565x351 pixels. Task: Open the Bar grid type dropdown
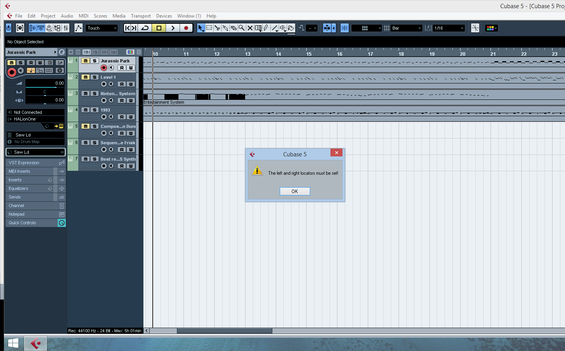[x=407, y=28]
